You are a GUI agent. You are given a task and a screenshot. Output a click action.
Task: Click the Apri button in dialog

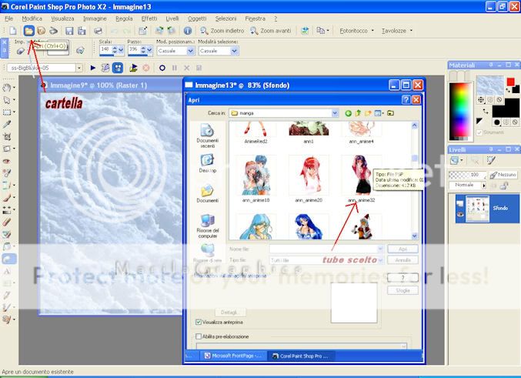(x=402, y=249)
